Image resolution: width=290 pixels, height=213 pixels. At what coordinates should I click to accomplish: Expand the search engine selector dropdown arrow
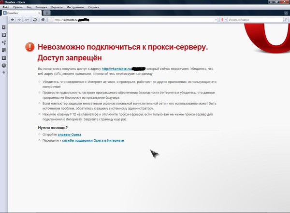click(x=226, y=20)
